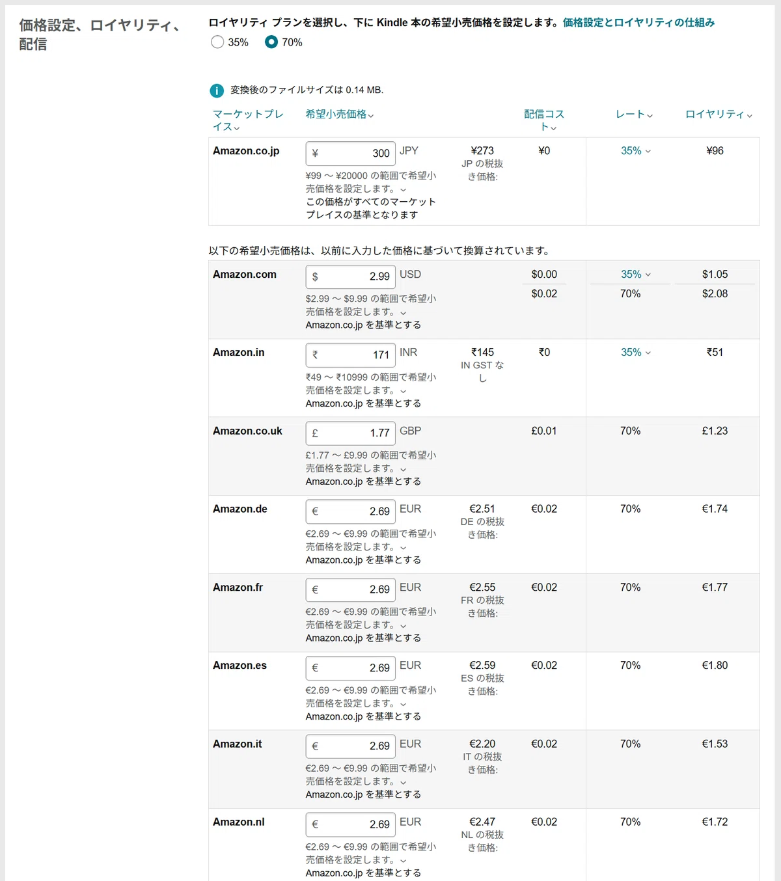The height and width of the screenshot is (881, 781).
Task: Expand the 配信コスト column header
Action: [544, 120]
